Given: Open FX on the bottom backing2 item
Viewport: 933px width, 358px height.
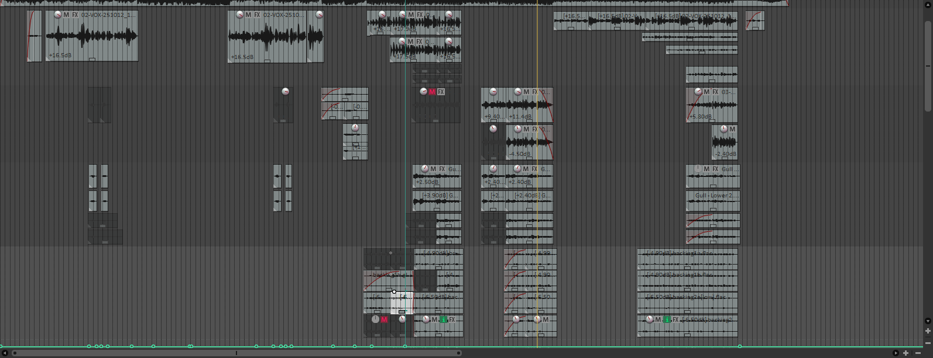Looking at the screenshot, I should (675, 319).
